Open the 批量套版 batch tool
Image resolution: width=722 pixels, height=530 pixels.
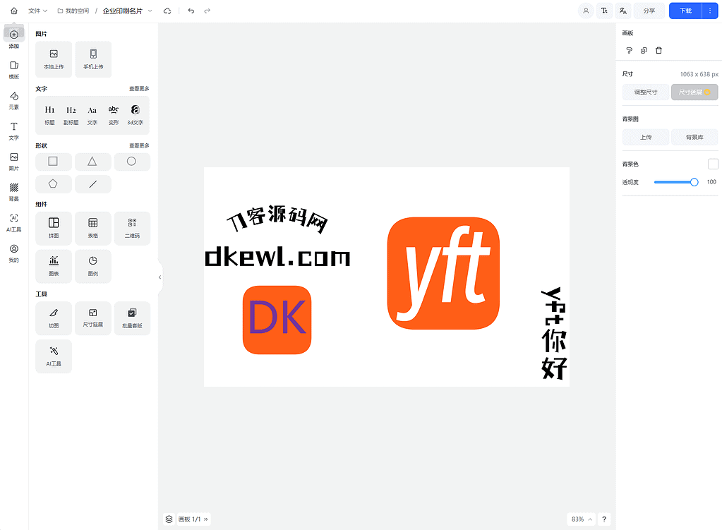coord(132,318)
